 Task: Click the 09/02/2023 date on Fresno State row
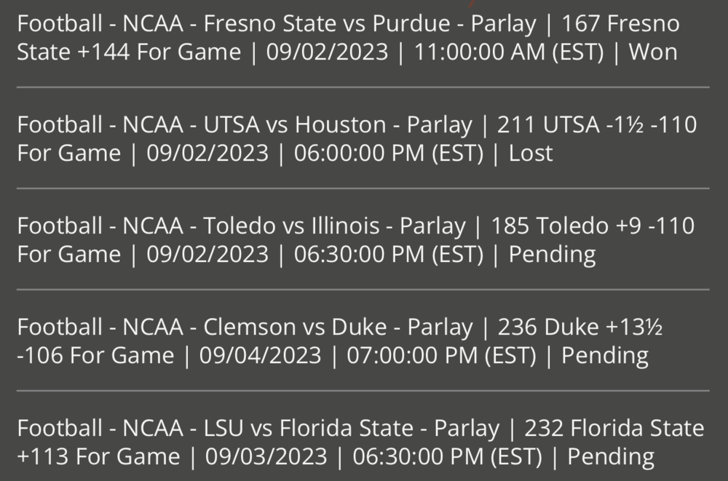328,52
